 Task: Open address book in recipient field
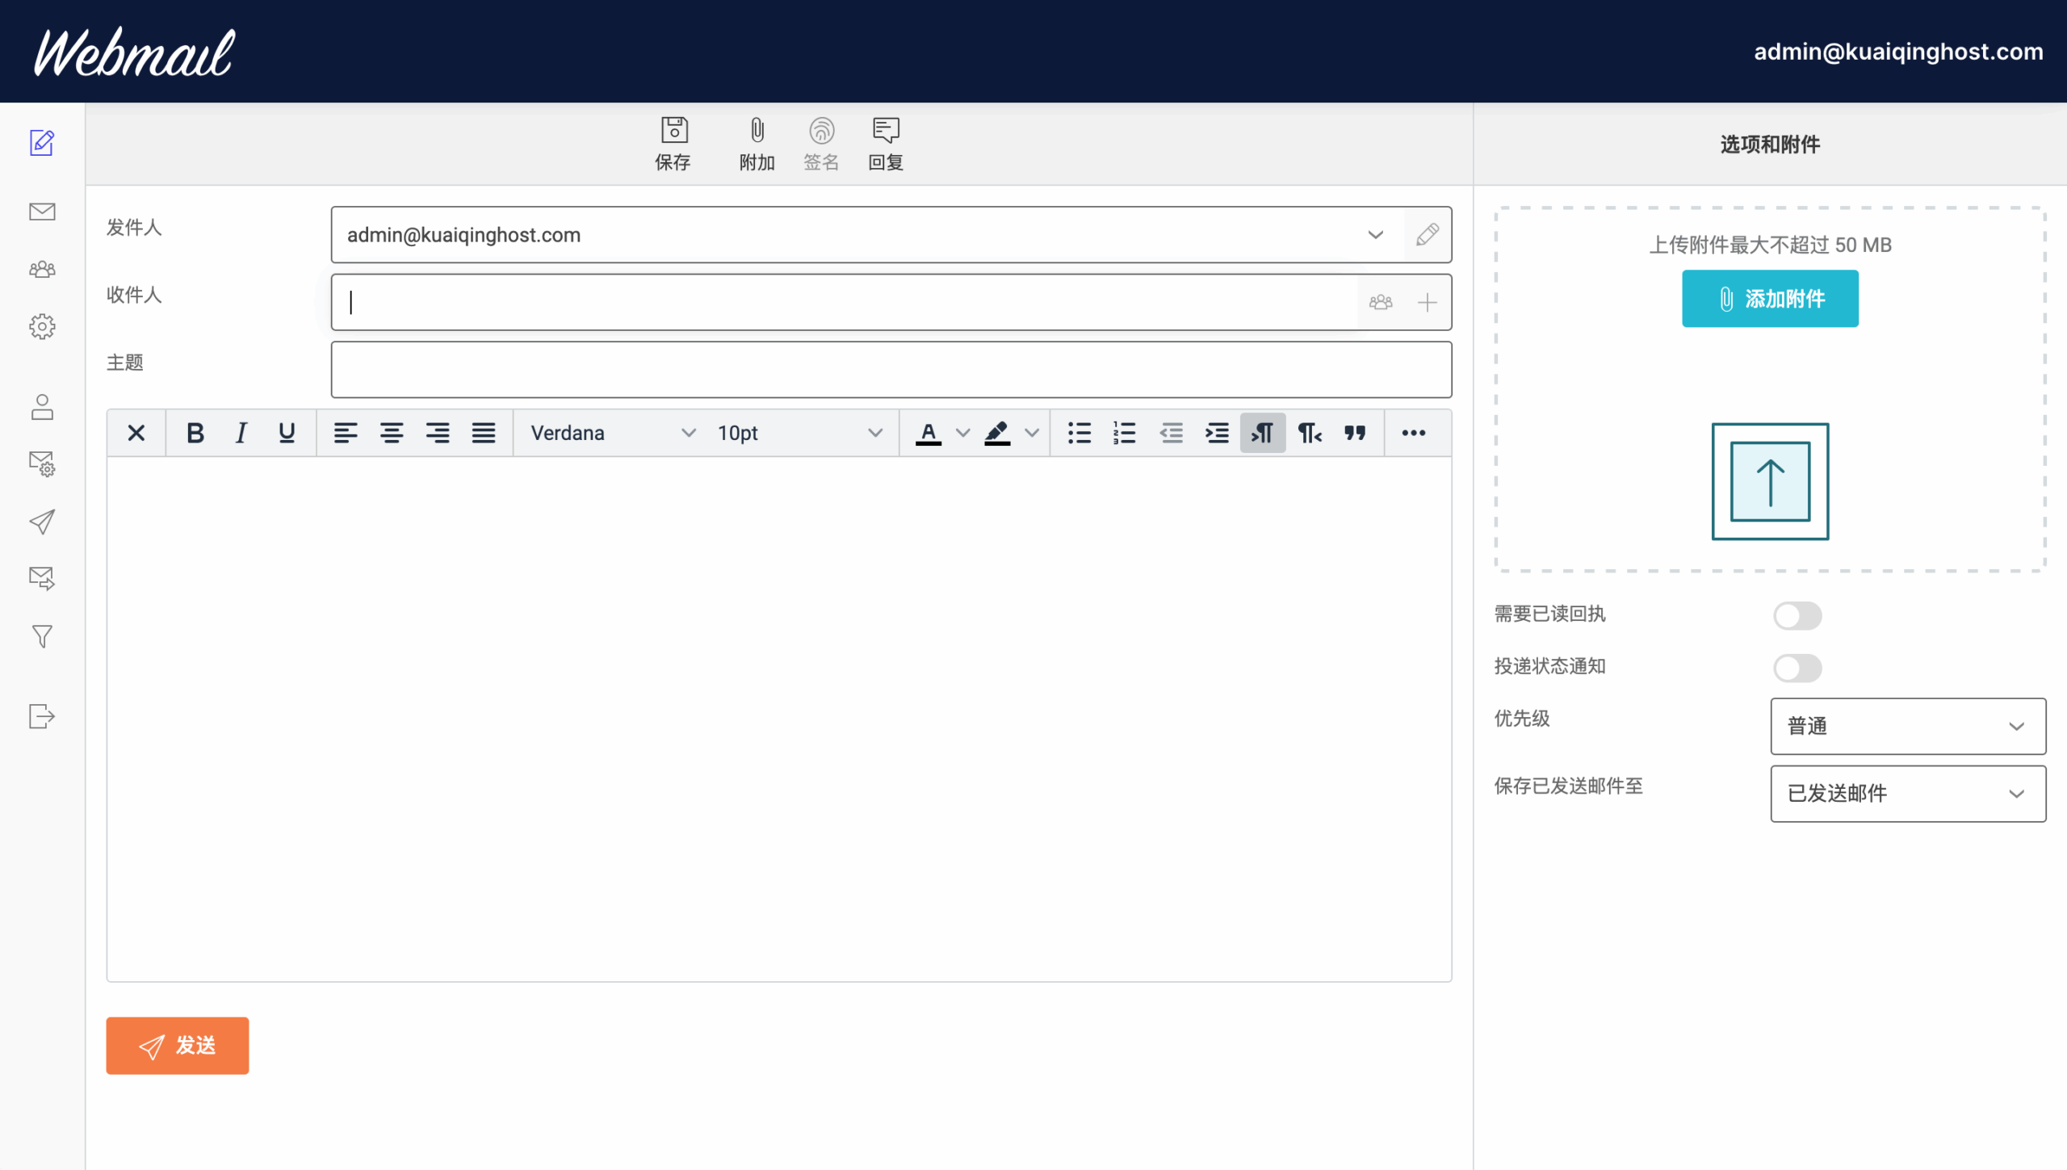[x=1381, y=302]
